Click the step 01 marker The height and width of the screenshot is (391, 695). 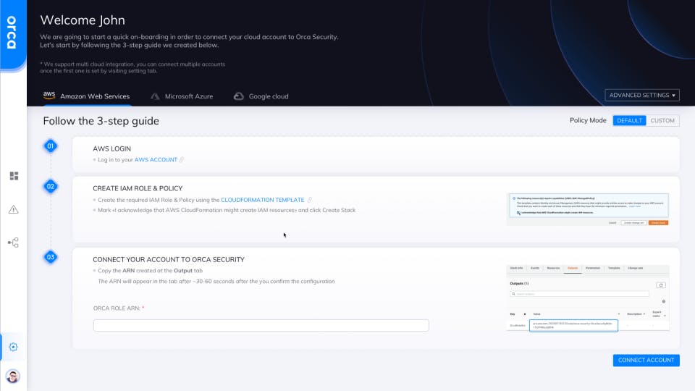(51, 146)
